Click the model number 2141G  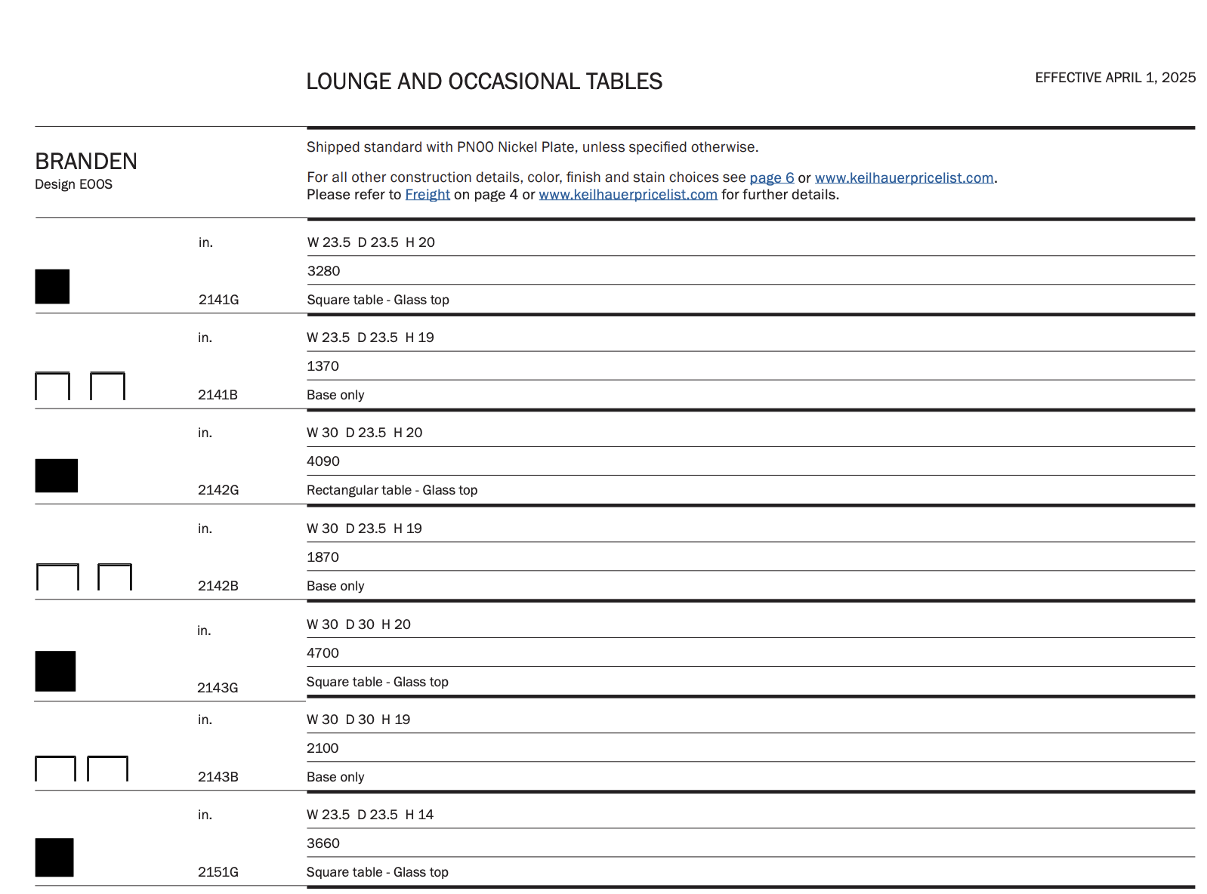pyautogui.click(x=218, y=300)
